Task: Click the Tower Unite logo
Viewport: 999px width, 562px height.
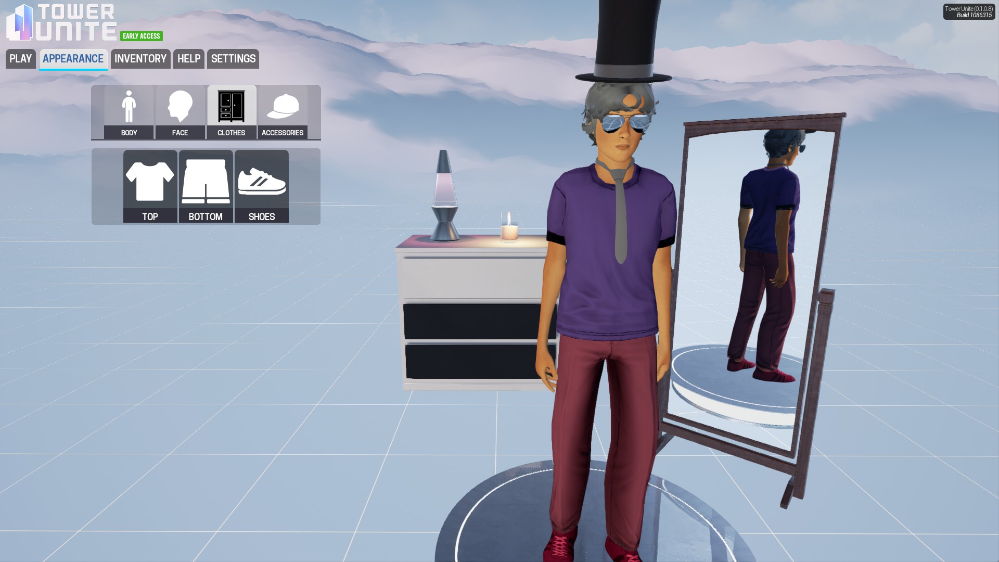Action: (x=61, y=22)
